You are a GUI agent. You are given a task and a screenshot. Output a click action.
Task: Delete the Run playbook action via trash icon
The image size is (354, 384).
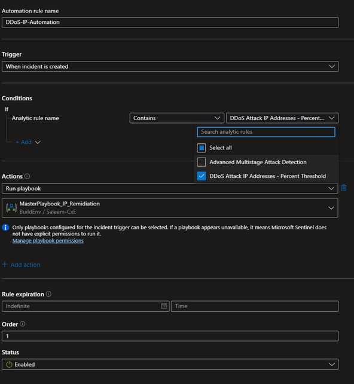344,188
